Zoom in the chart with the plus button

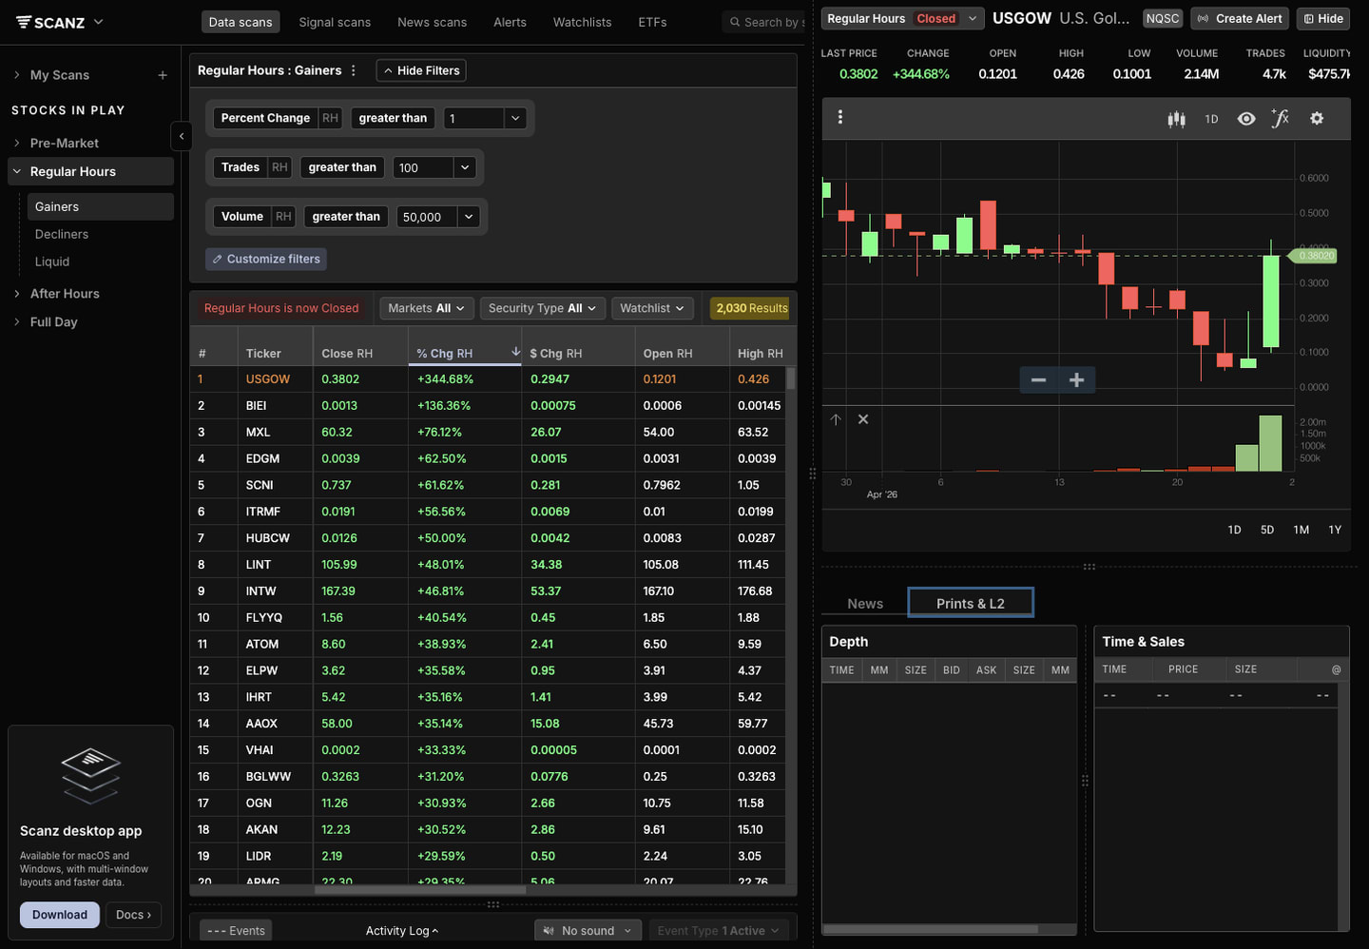click(x=1076, y=380)
